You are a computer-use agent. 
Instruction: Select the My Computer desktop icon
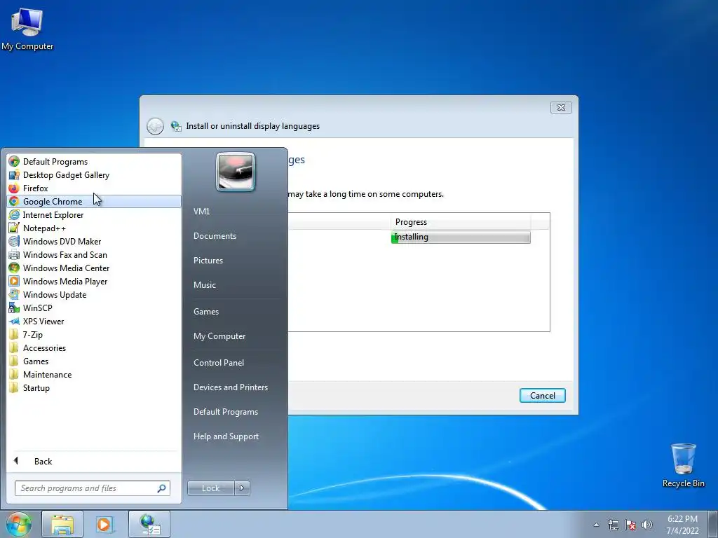click(x=27, y=29)
